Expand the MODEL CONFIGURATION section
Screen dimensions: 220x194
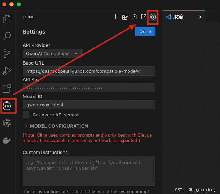pyautogui.click(x=56, y=126)
